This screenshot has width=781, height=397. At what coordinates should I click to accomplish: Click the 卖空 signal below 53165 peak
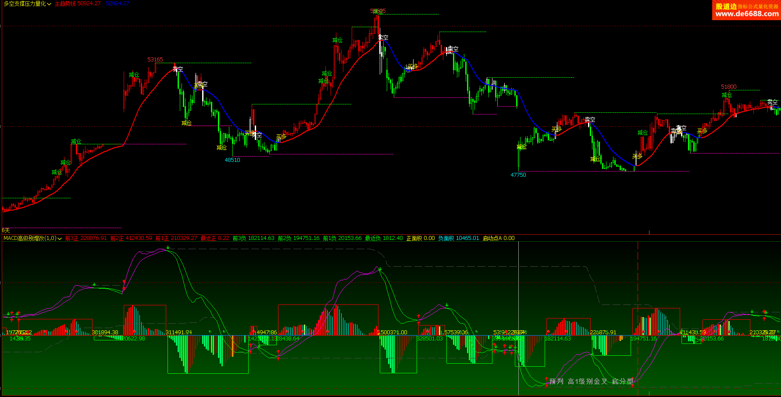click(178, 69)
